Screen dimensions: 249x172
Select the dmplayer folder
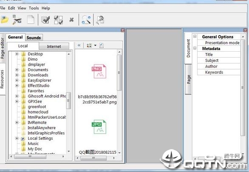pos(37,65)
